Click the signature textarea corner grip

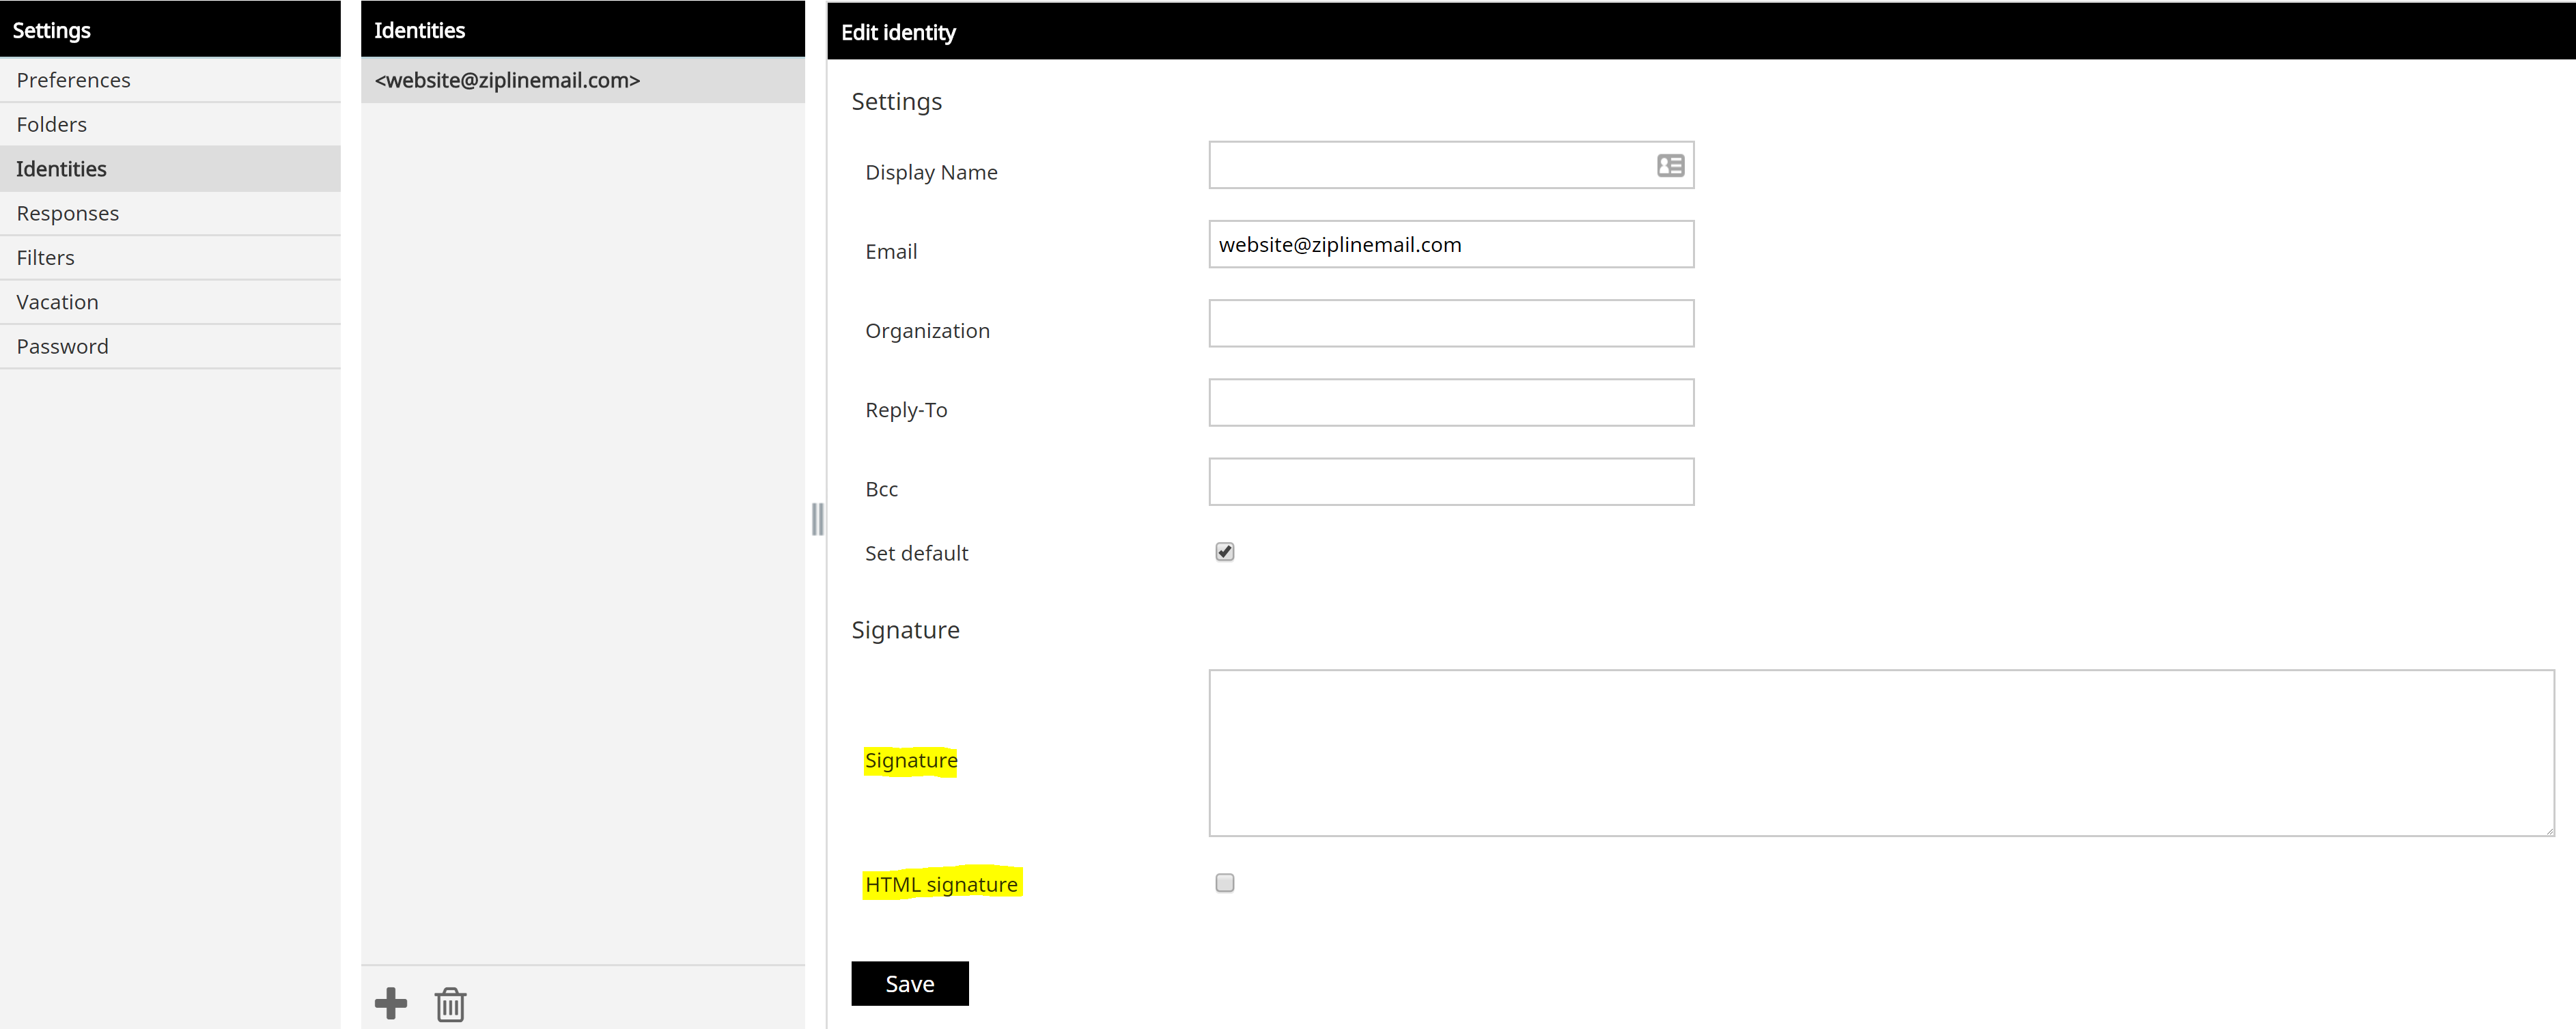click(x=2549, y=830)
